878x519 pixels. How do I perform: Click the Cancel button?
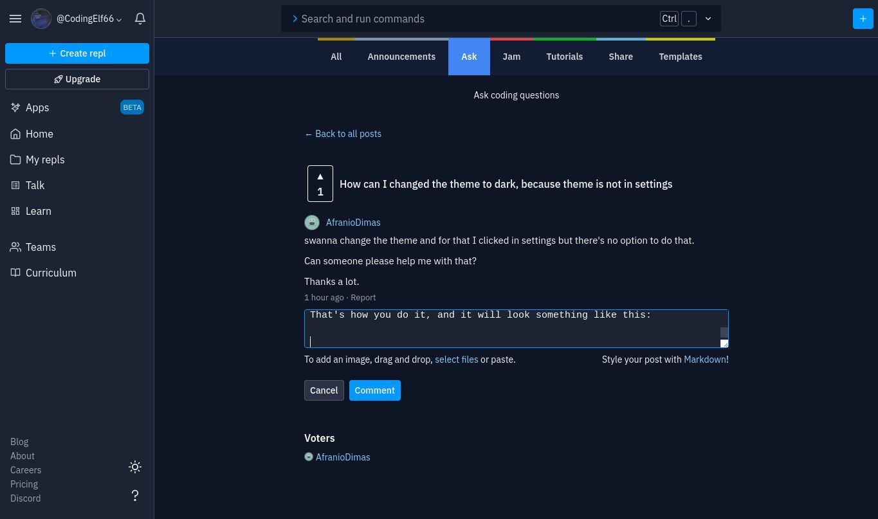(x=324, y=390)
